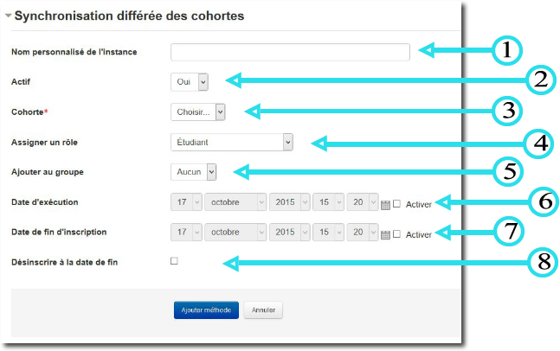Enable the Date de fin d'inscription Activer checkbox
The height and width of the screenshot is (351, 560).
[396, 233]
